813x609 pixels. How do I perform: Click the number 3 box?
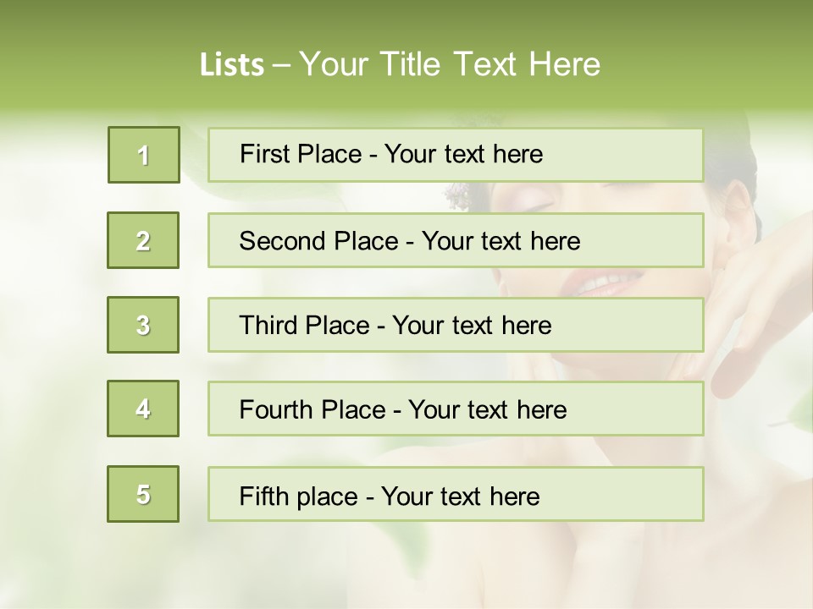[143, 325]
